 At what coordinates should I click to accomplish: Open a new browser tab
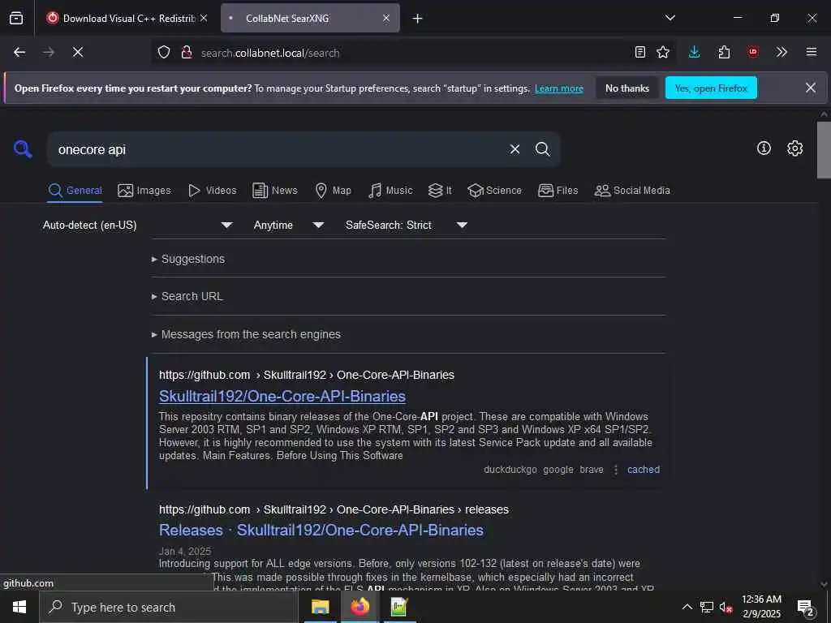(x=418, y=19)
